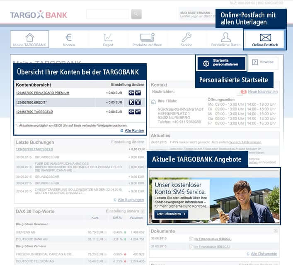Click Startseite personalisieren gear button

[x=221, y=63]
